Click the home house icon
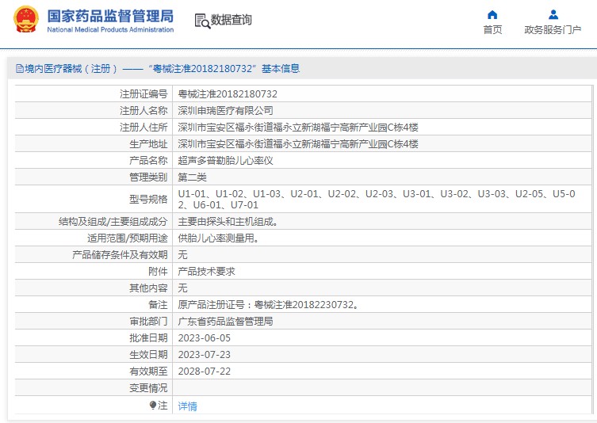Screen dimensions: 597x423 [x=492, y=14]
